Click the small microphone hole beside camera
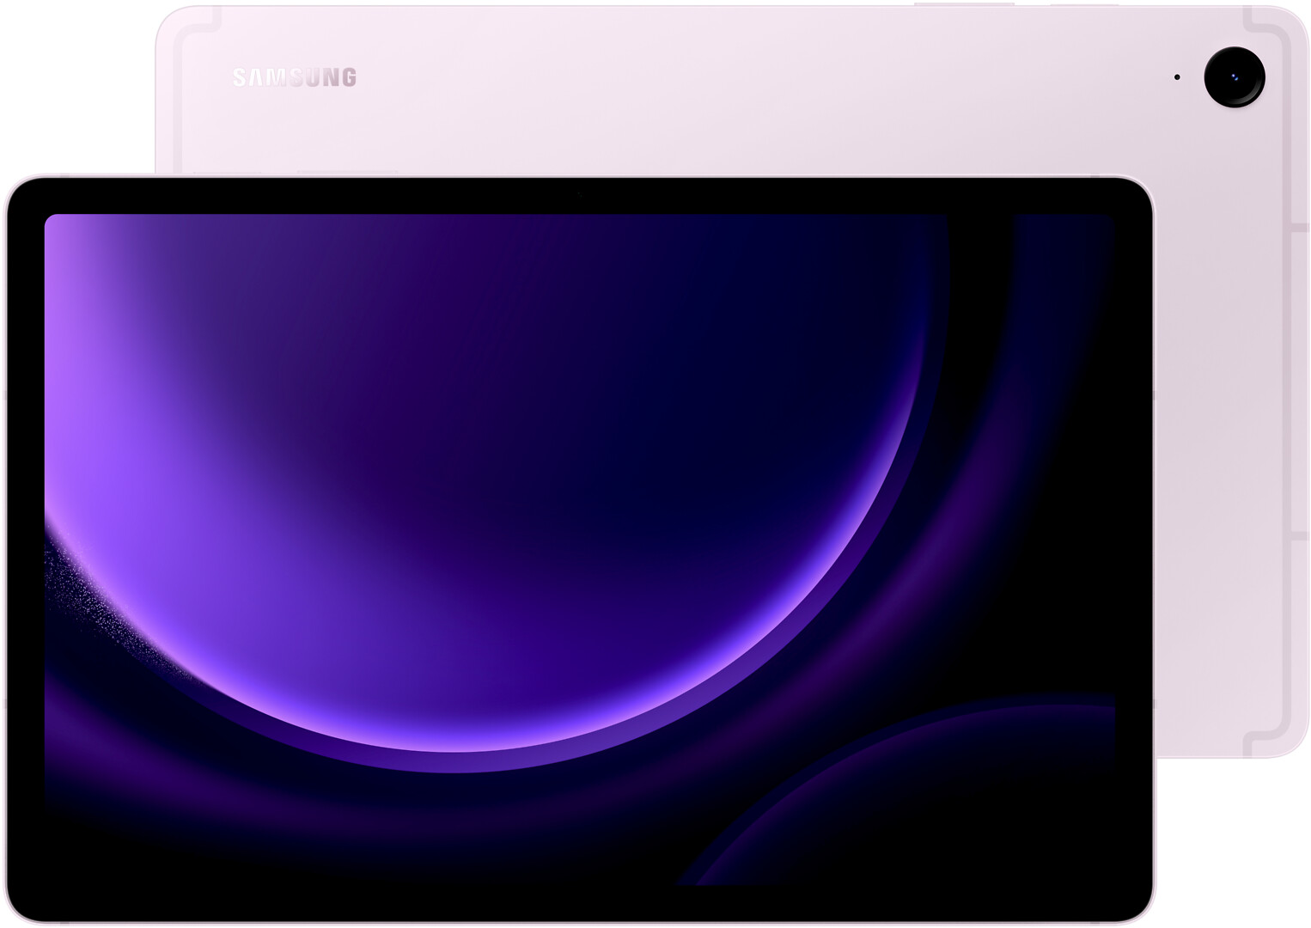Viewport: 1311px width, 928px height. pyautogui.click(x=1177, y=77)
